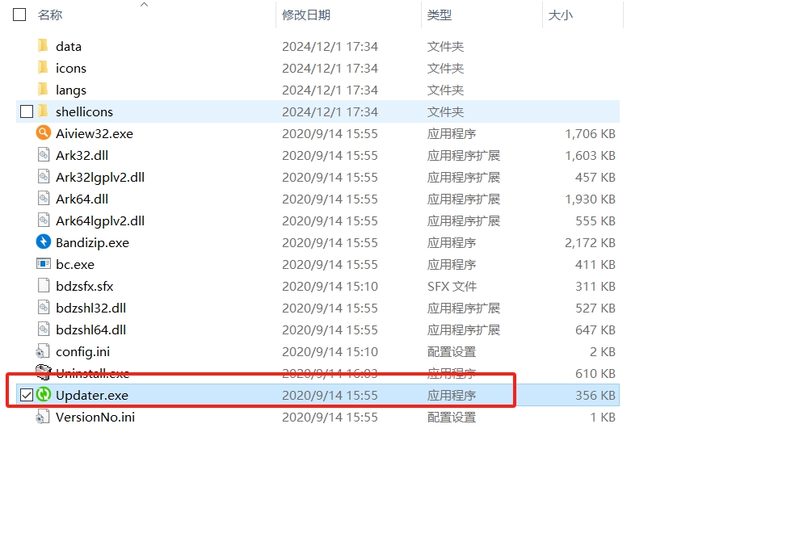The height and width of the screenshot is (554, 812).
Task: Select the file name bdzshl32.dll
Action: [90, 308]
